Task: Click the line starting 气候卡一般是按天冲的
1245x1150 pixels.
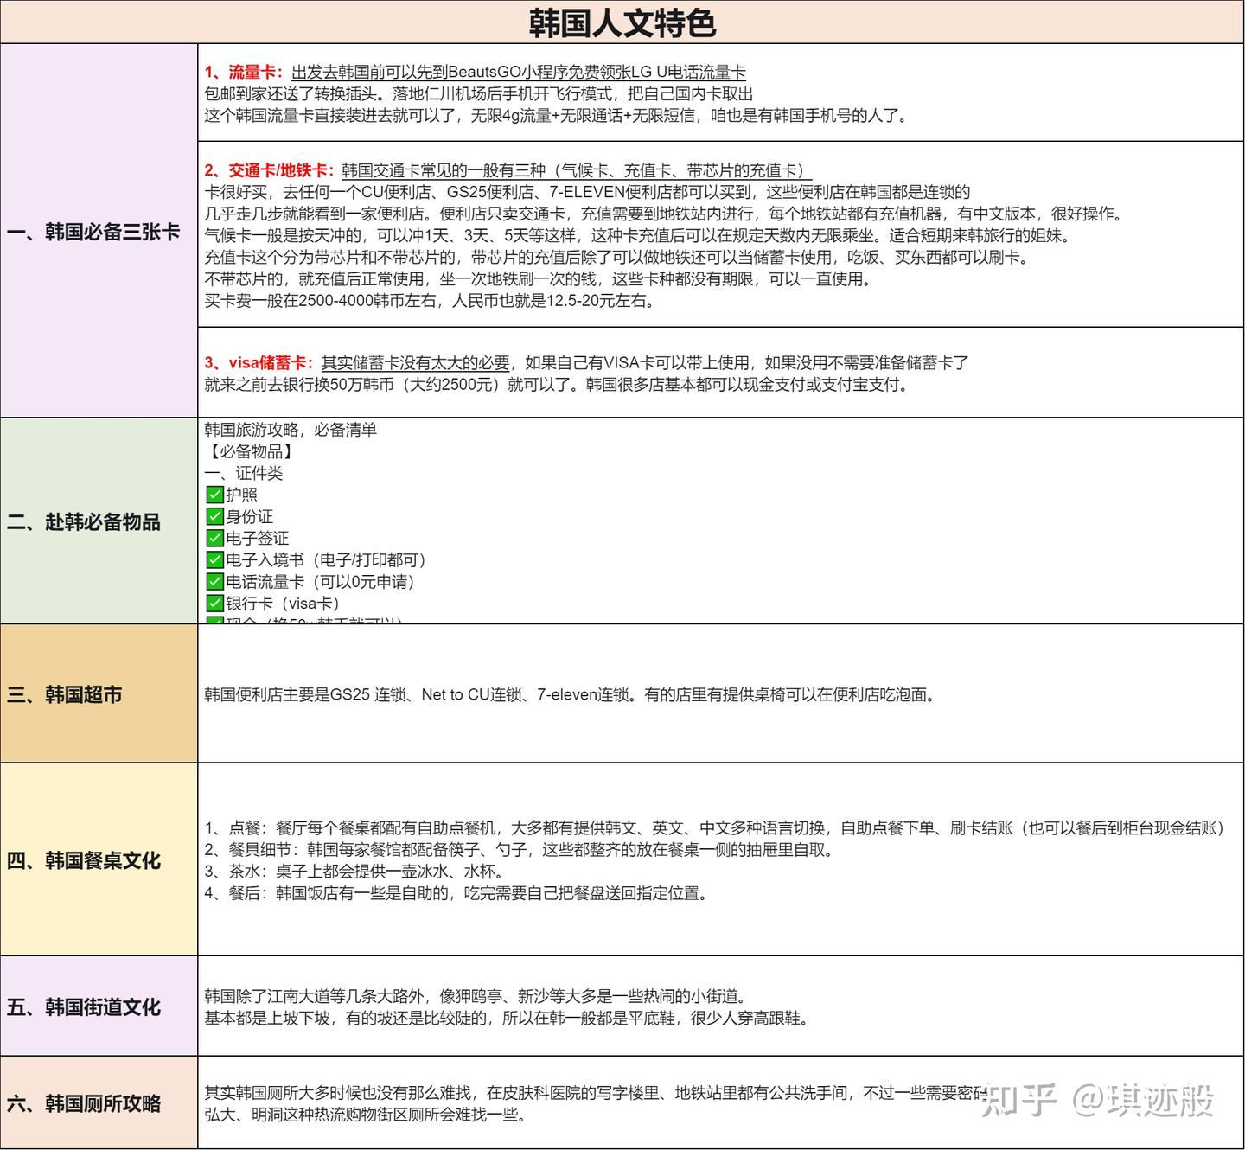Action: [x=637, y=235]
